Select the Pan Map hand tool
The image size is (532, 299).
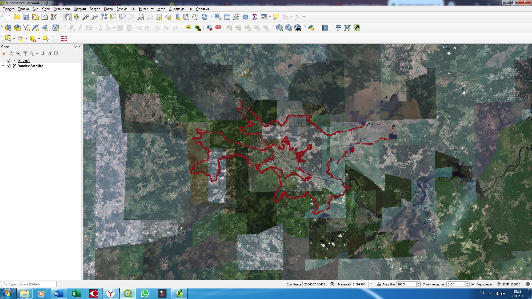pos(67,17)
